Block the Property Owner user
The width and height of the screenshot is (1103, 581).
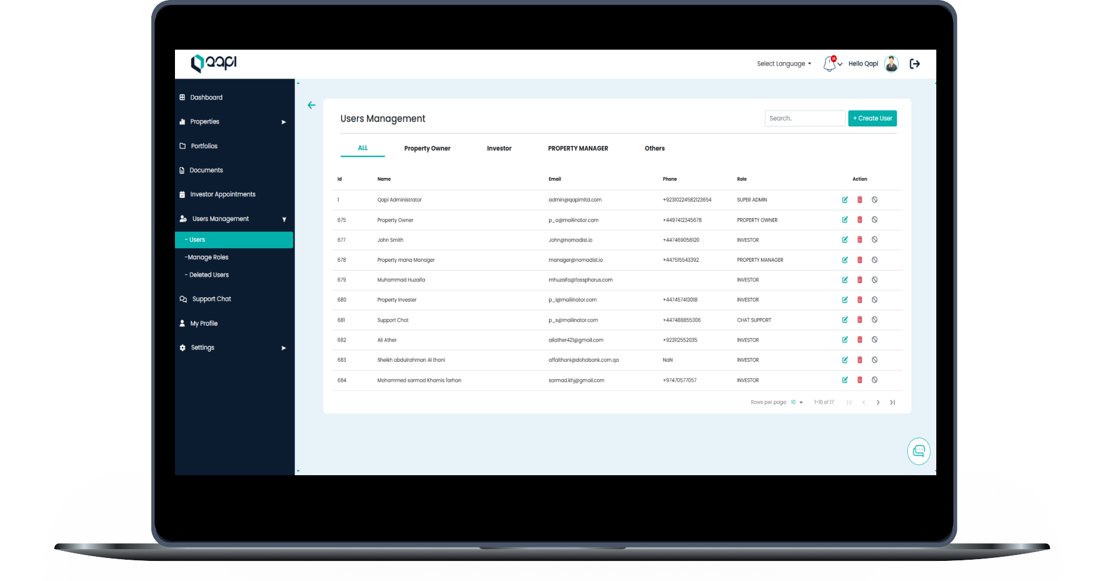click(874, 220)
